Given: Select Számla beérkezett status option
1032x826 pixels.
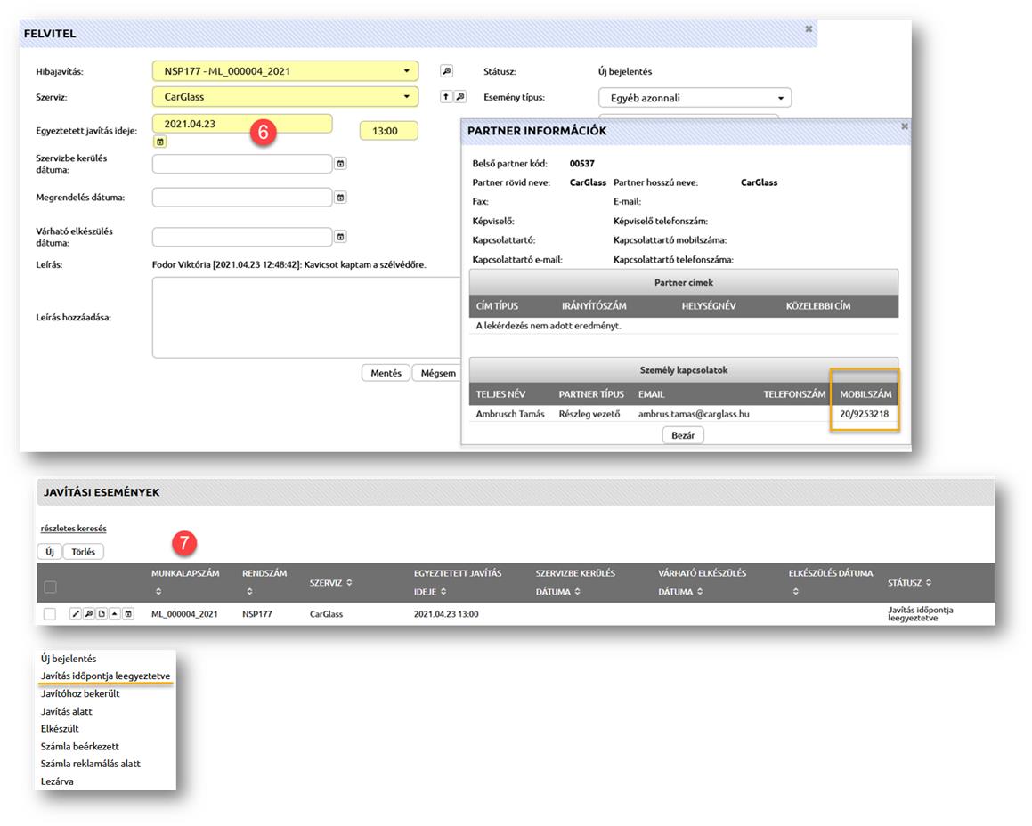Looking at the screenshot, I should (x=79, y=747).
